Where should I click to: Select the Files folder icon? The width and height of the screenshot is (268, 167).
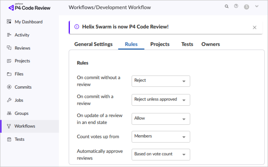(x=9, y=74)
